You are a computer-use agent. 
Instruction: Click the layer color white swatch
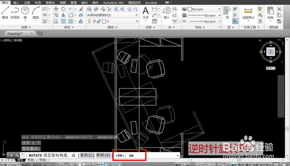pos(104,21)
